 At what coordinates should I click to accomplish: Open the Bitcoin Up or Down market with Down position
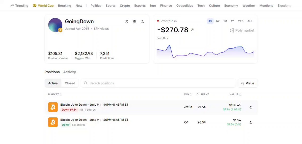(94, 105)
